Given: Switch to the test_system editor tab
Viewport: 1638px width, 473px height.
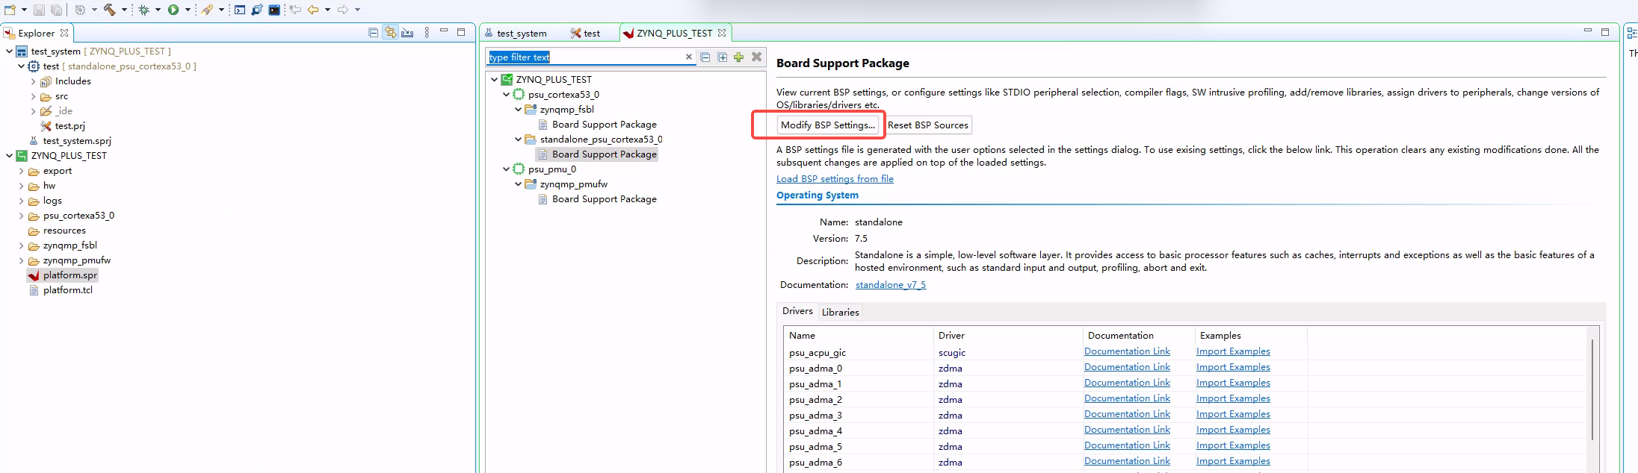Looking at the screenshot, I should pyautogui.click(x=516, y=33).
